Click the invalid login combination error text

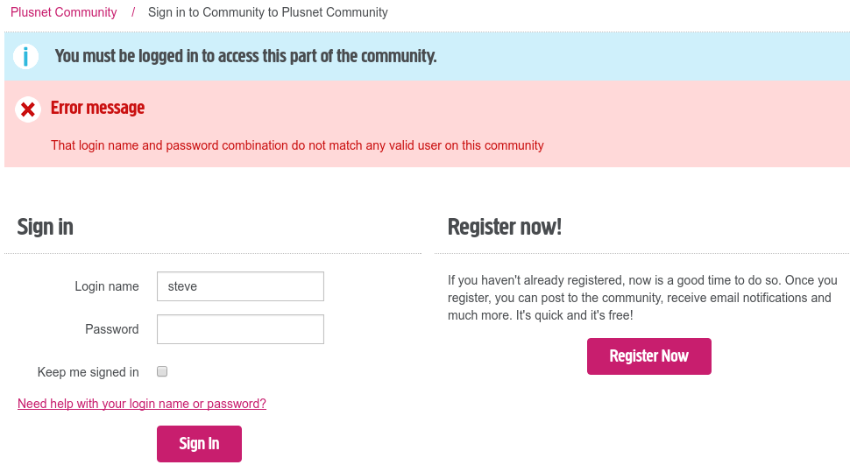click(297, 145)
